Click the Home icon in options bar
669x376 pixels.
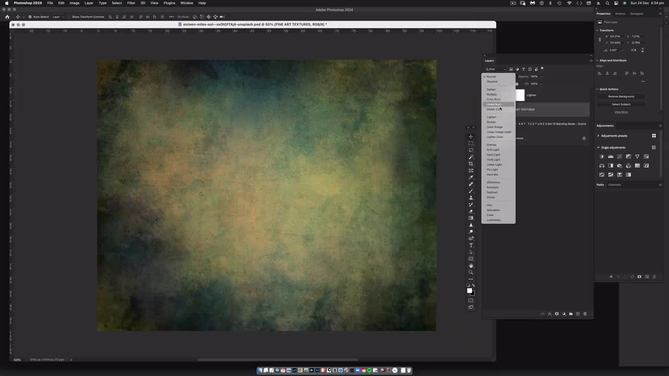(7, 17)
